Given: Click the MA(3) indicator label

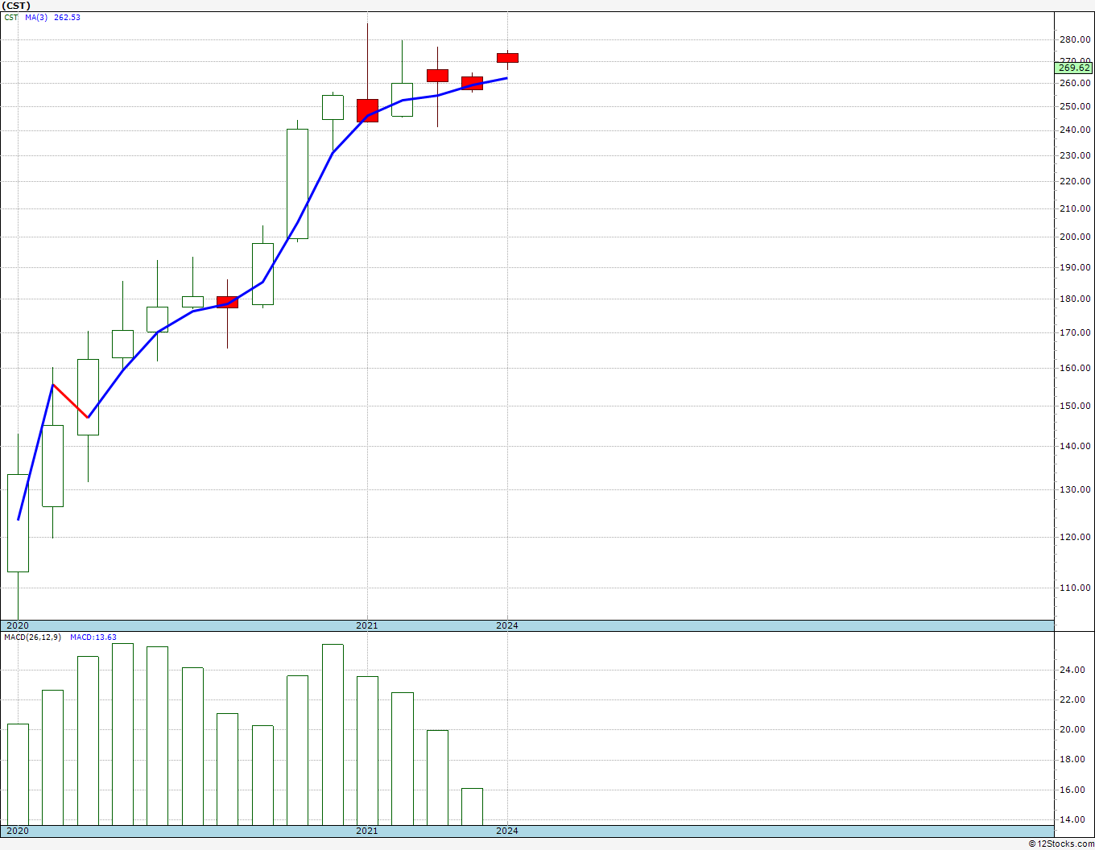Looking at the screenshot, I should 35,18.
